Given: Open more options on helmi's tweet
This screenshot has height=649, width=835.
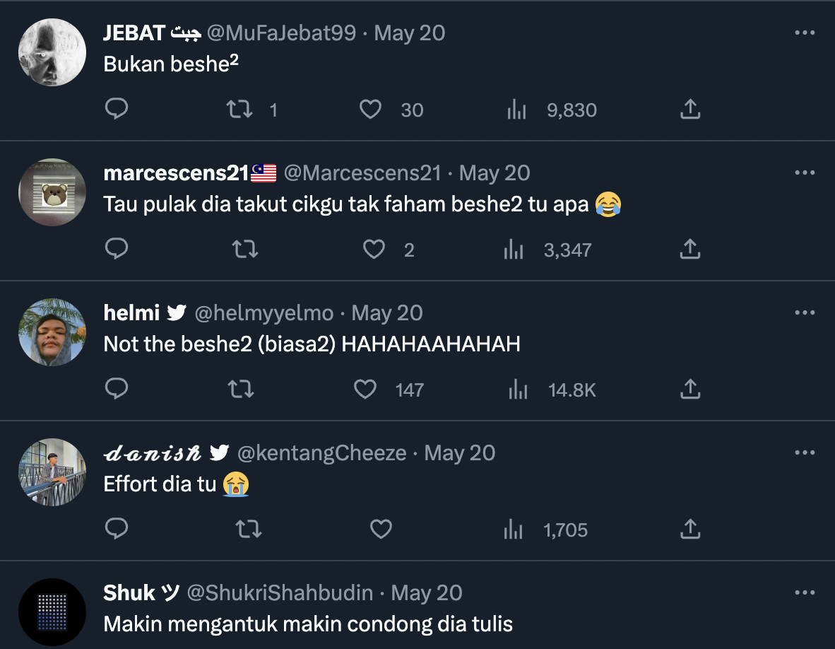Looking at the screenshot, I should pos(805,312).
